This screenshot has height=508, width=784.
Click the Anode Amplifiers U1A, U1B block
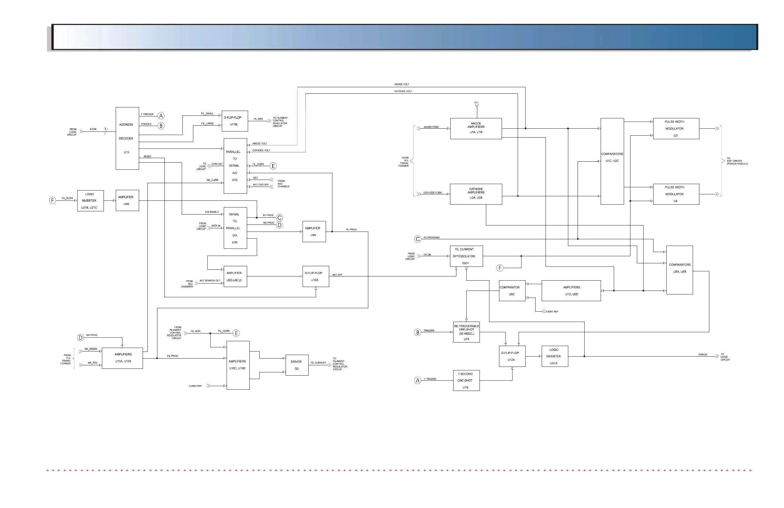pos(476,129)
